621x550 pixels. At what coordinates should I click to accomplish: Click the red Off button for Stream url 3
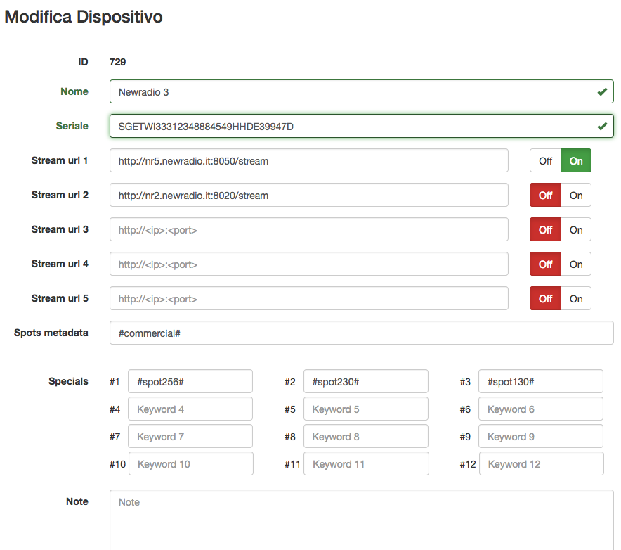[x=545, y=229]
